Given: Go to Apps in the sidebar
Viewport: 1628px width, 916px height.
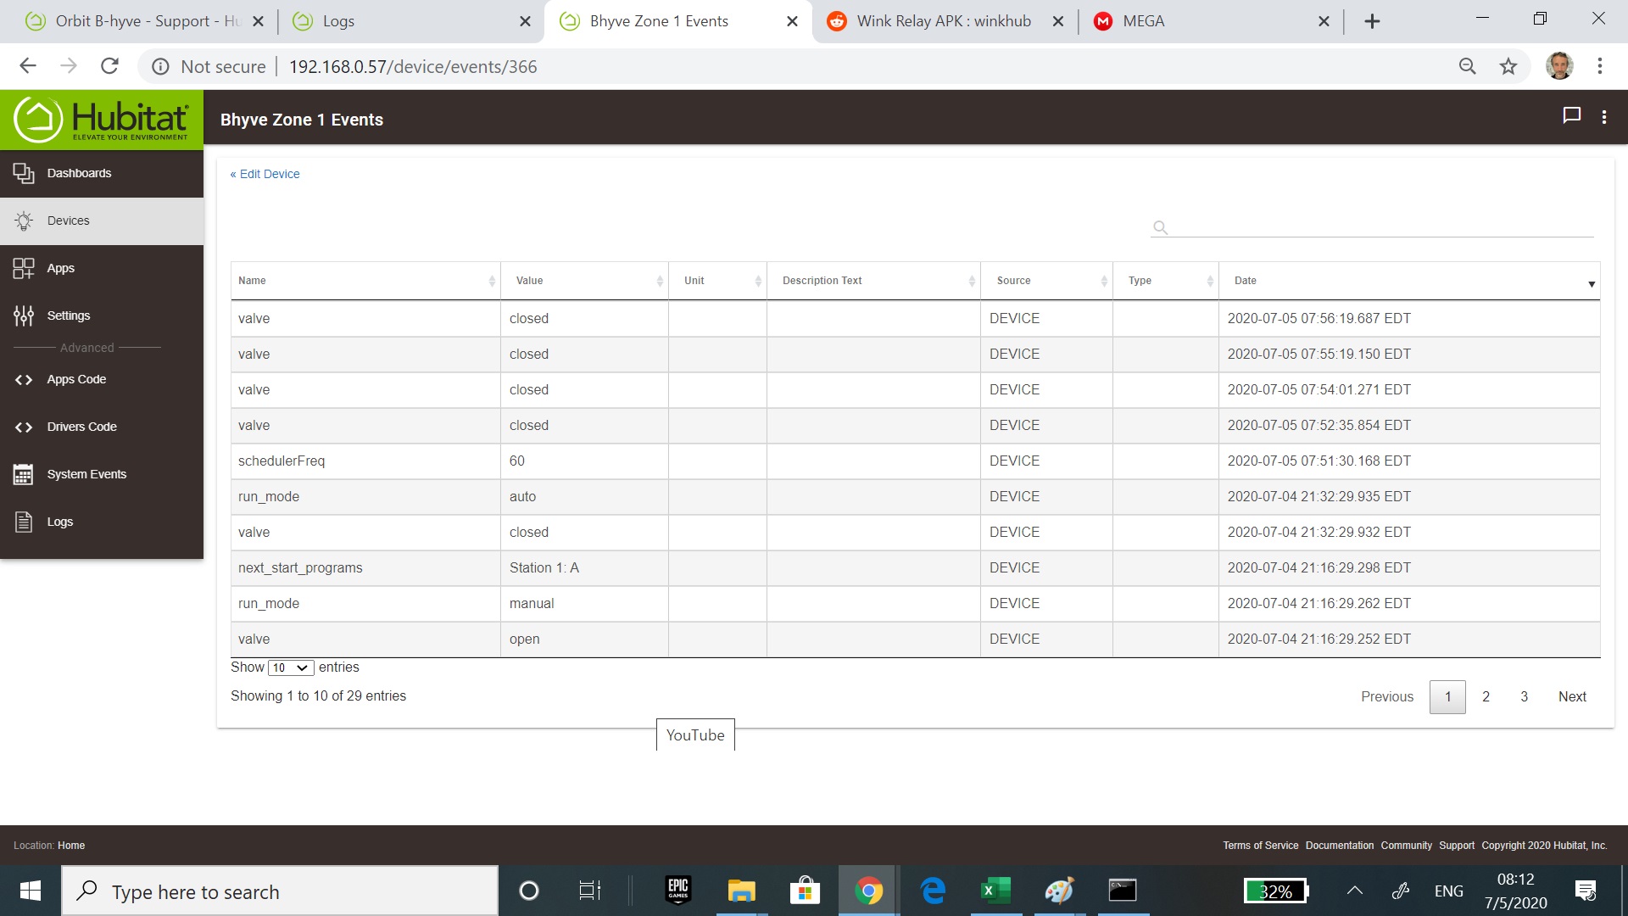Looking at the screenshot, I should [102, 268].
